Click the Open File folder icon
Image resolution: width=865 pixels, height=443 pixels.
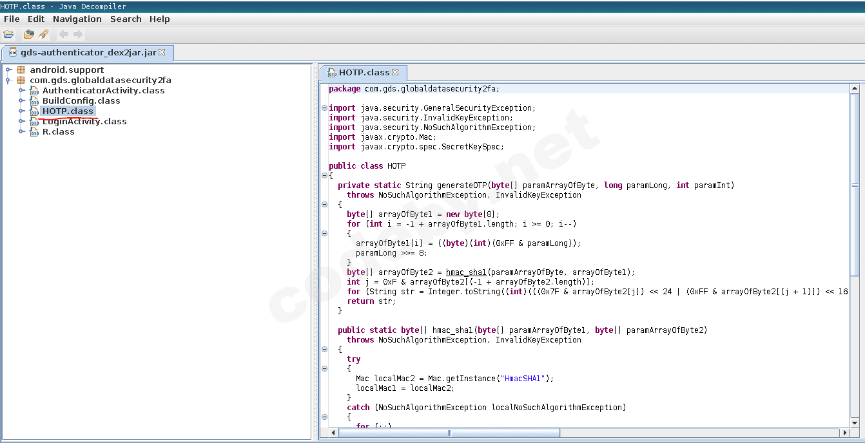click(8, 34)
